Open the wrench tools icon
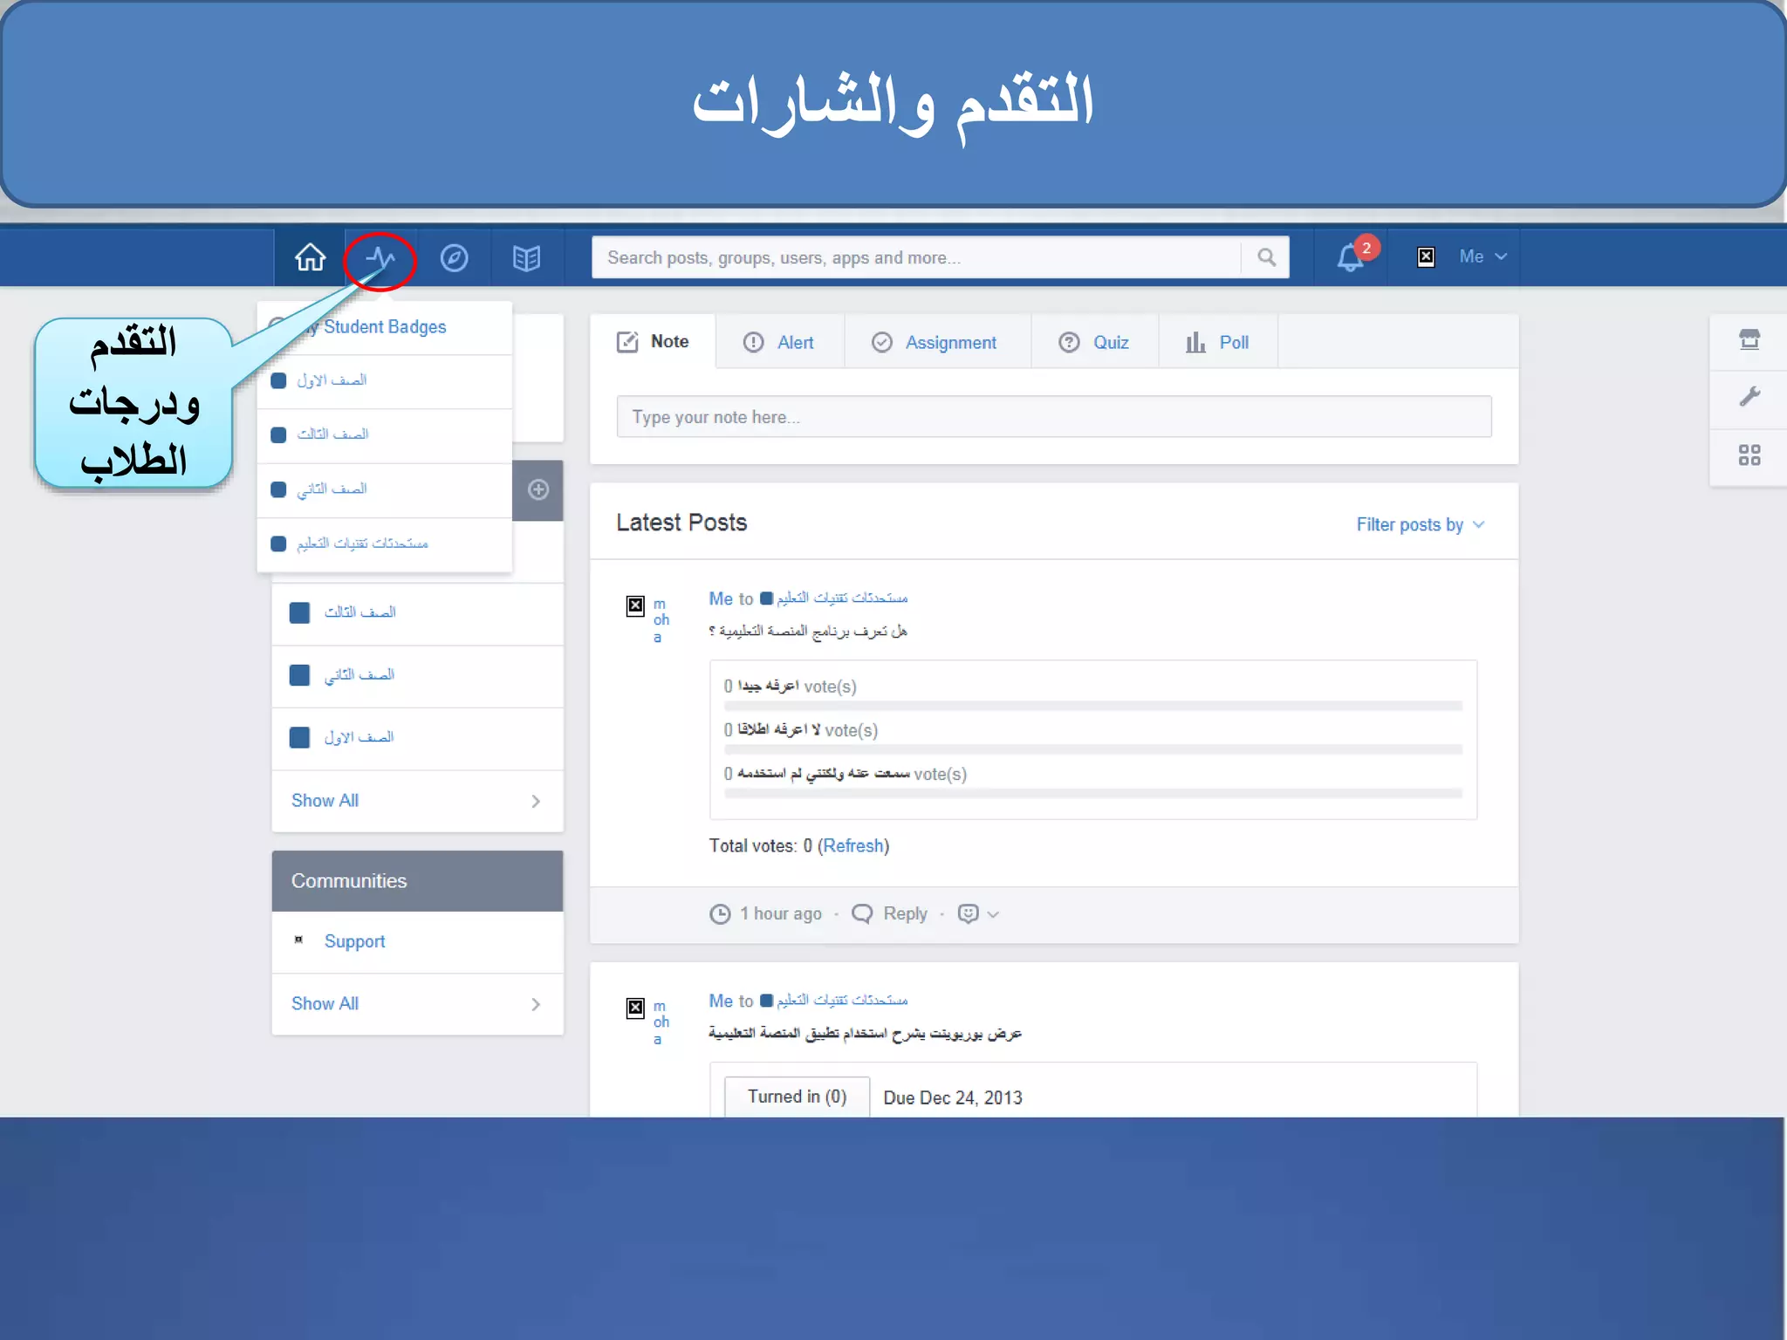 [x=1749, y=397]
